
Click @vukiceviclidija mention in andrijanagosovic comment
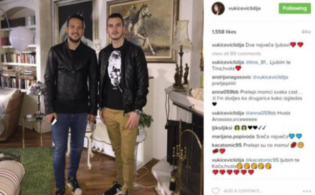click(271, 77)
